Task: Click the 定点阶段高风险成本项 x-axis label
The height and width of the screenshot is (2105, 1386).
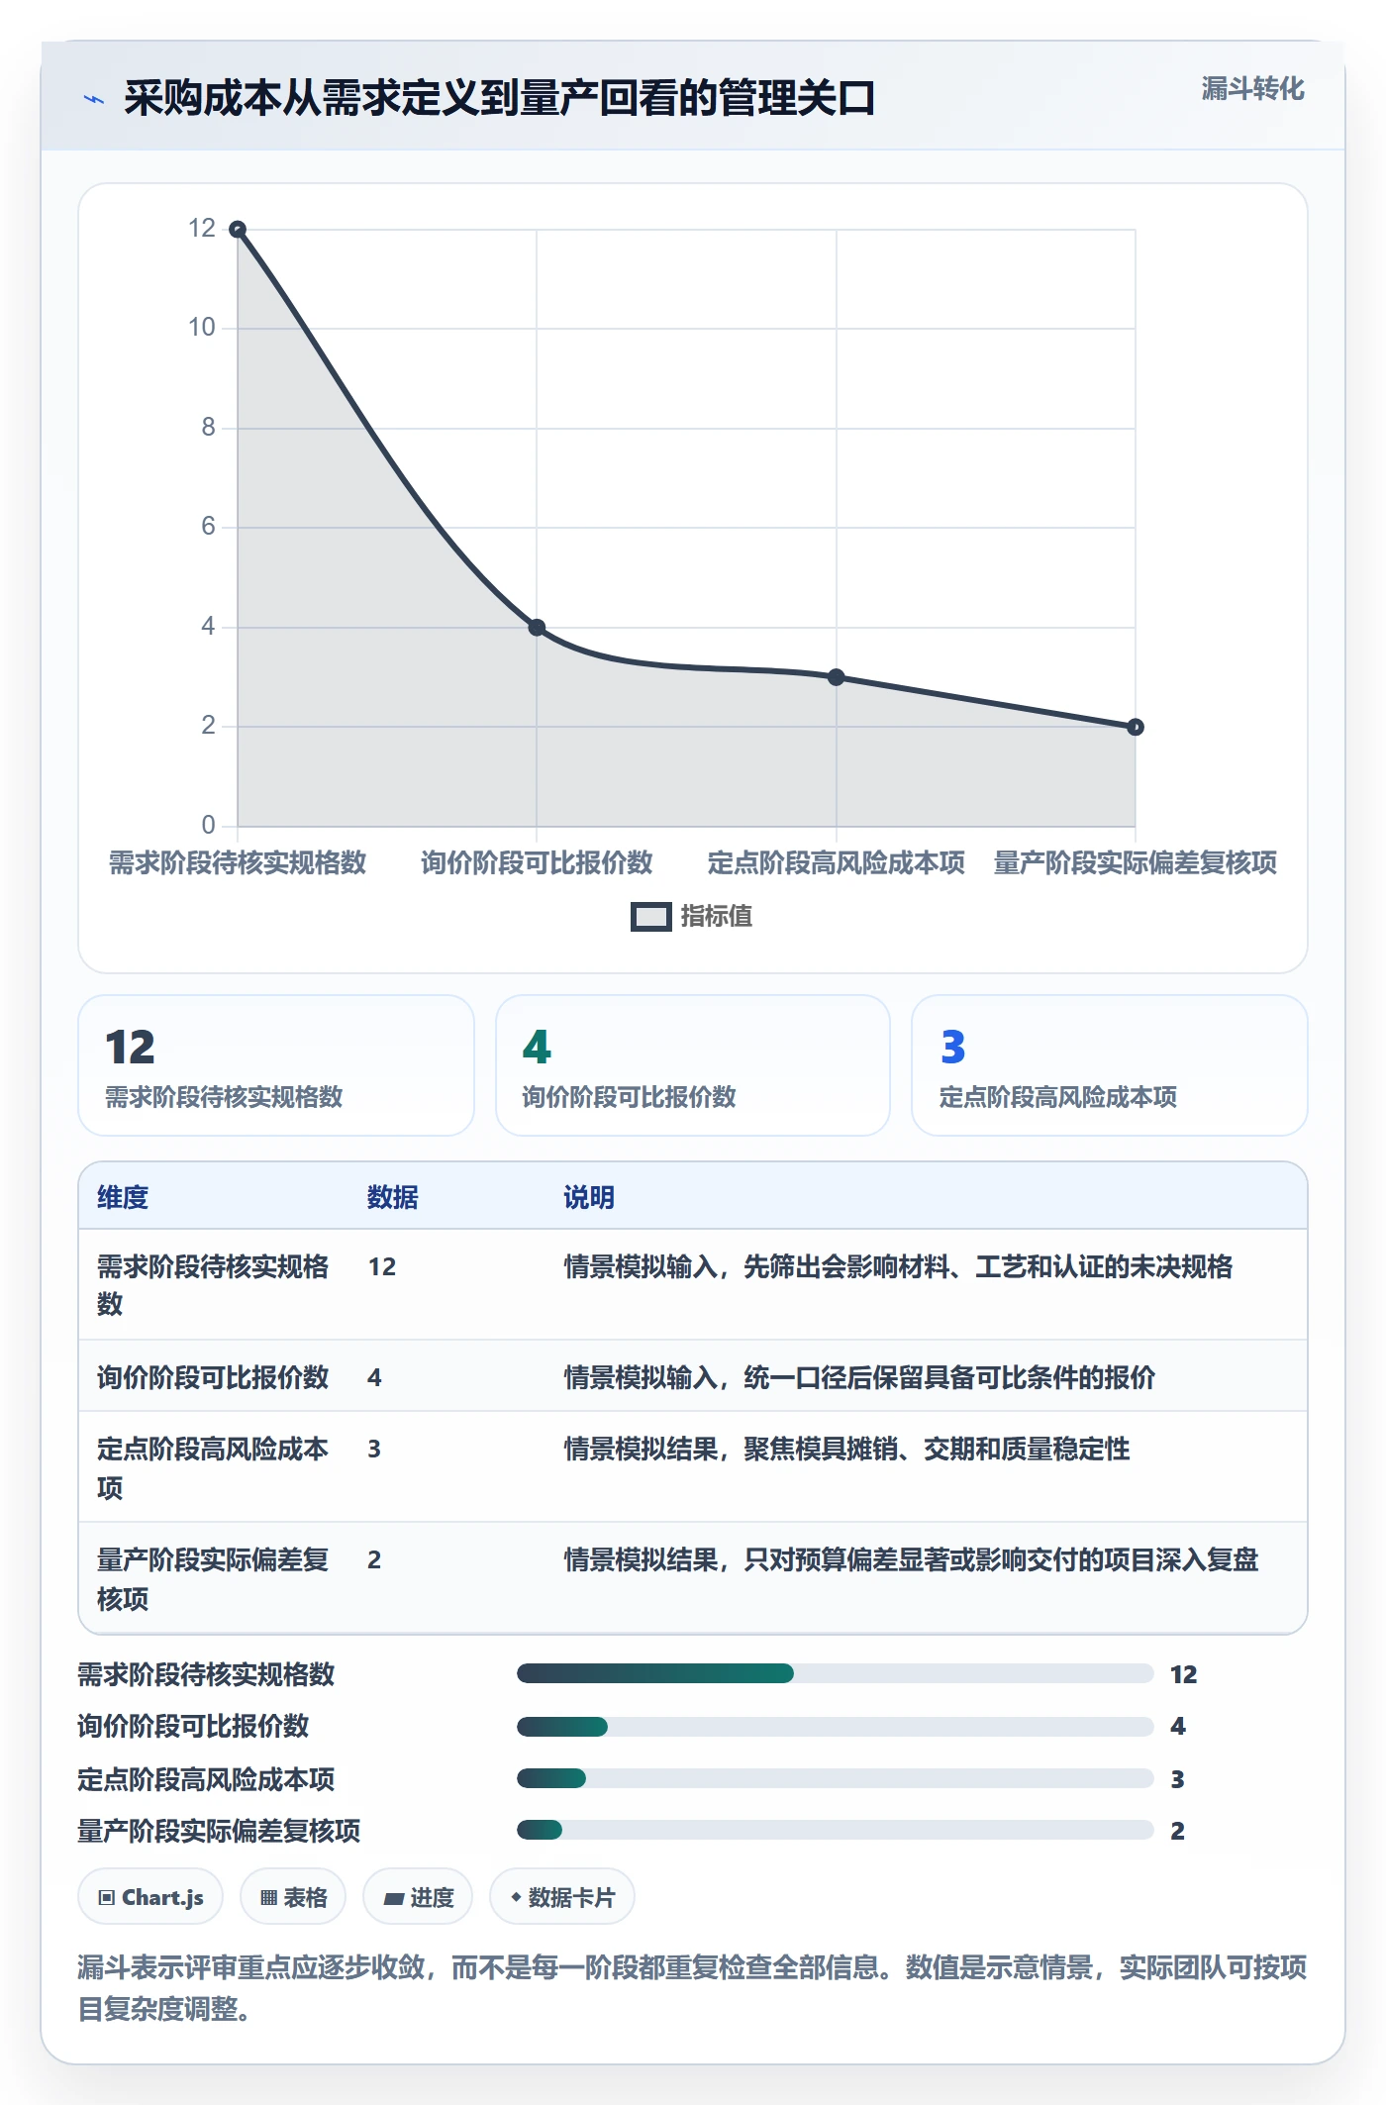Action: tap(837, 863)
